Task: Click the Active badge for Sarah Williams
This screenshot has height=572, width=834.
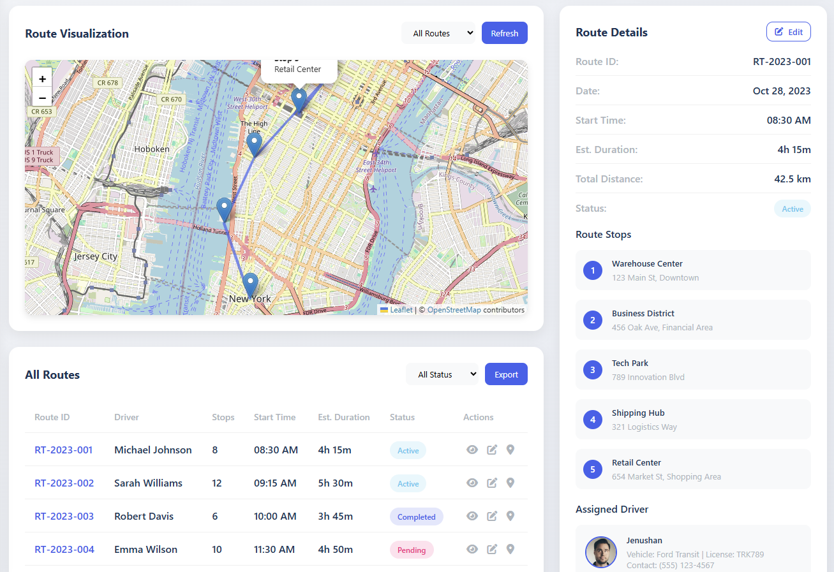Action: pos(408,483)
